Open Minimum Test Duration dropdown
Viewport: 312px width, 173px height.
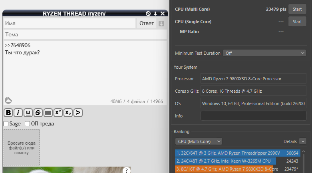point(264,53)
